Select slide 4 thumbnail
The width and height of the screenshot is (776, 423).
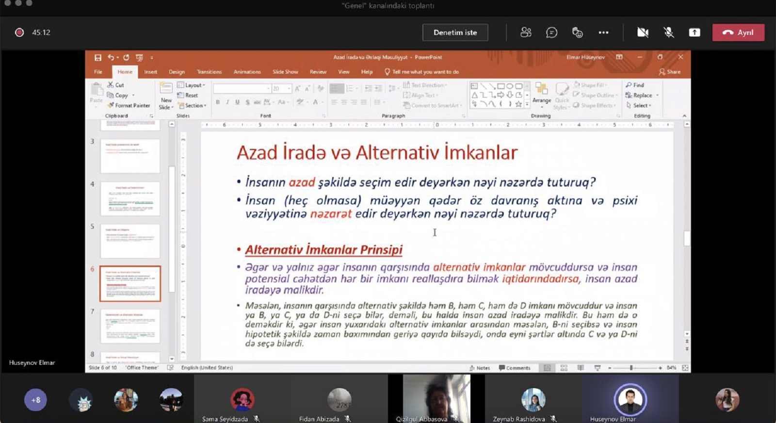tap(130, 198)
